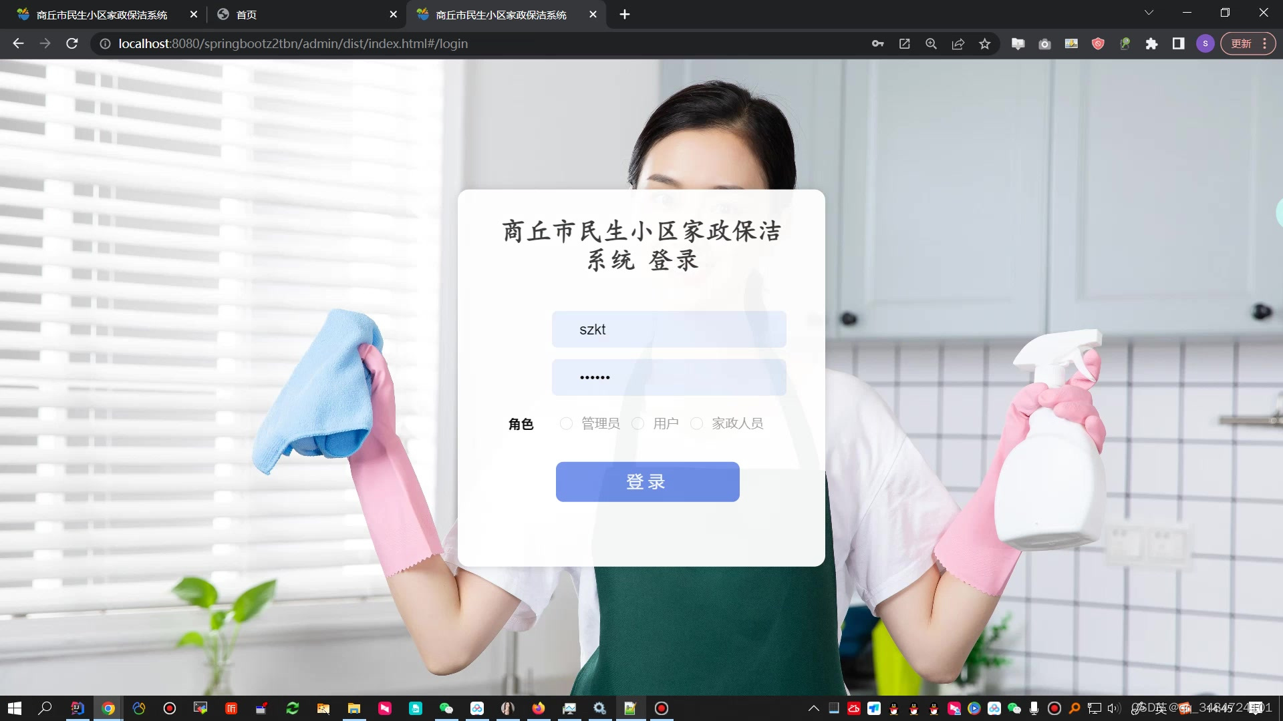Click the purple profile avatar
This screenshot has width=1283, height=721.
[1205, 43]
